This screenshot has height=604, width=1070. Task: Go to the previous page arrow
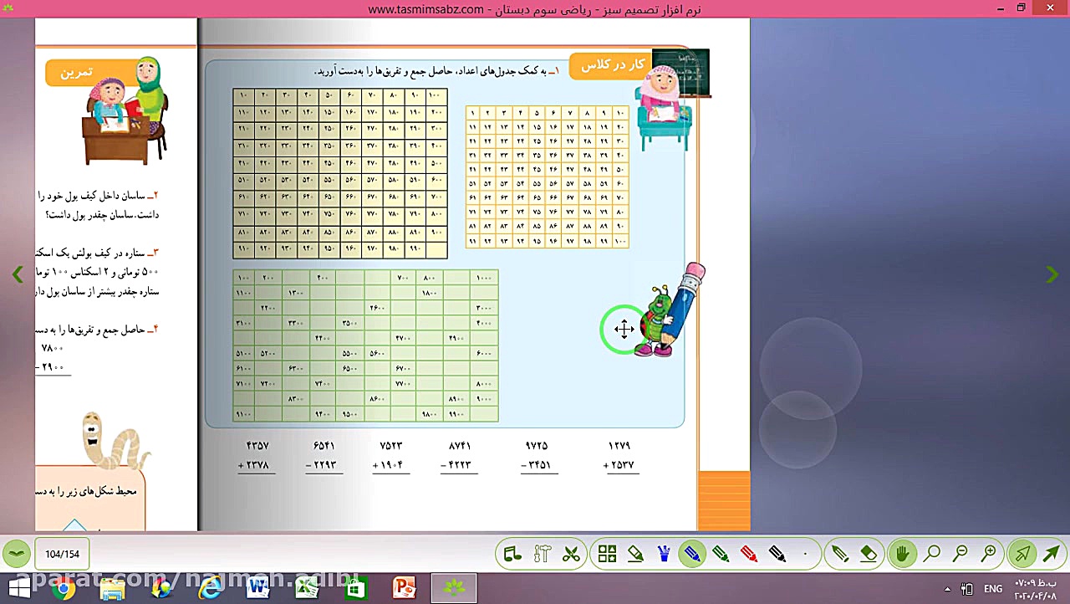pyautogui.click(x=18, y=274)
